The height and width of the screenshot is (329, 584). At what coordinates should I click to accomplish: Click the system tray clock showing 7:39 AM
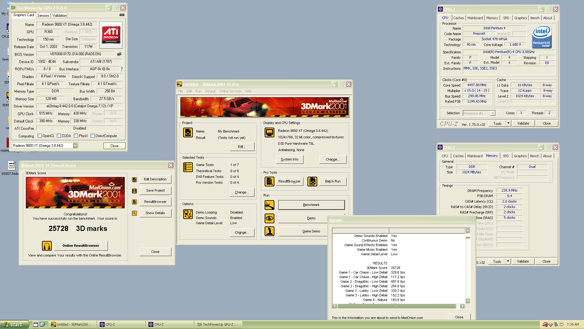click(x=573, y=325)
